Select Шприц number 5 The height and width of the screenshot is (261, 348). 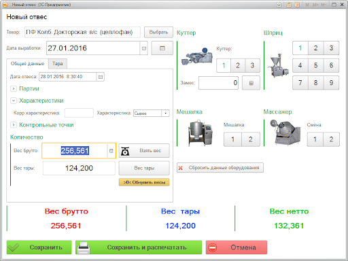(315, 65)
